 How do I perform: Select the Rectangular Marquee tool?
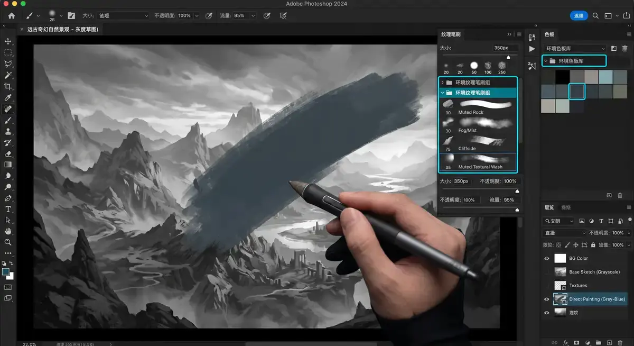tap(8, 53)
